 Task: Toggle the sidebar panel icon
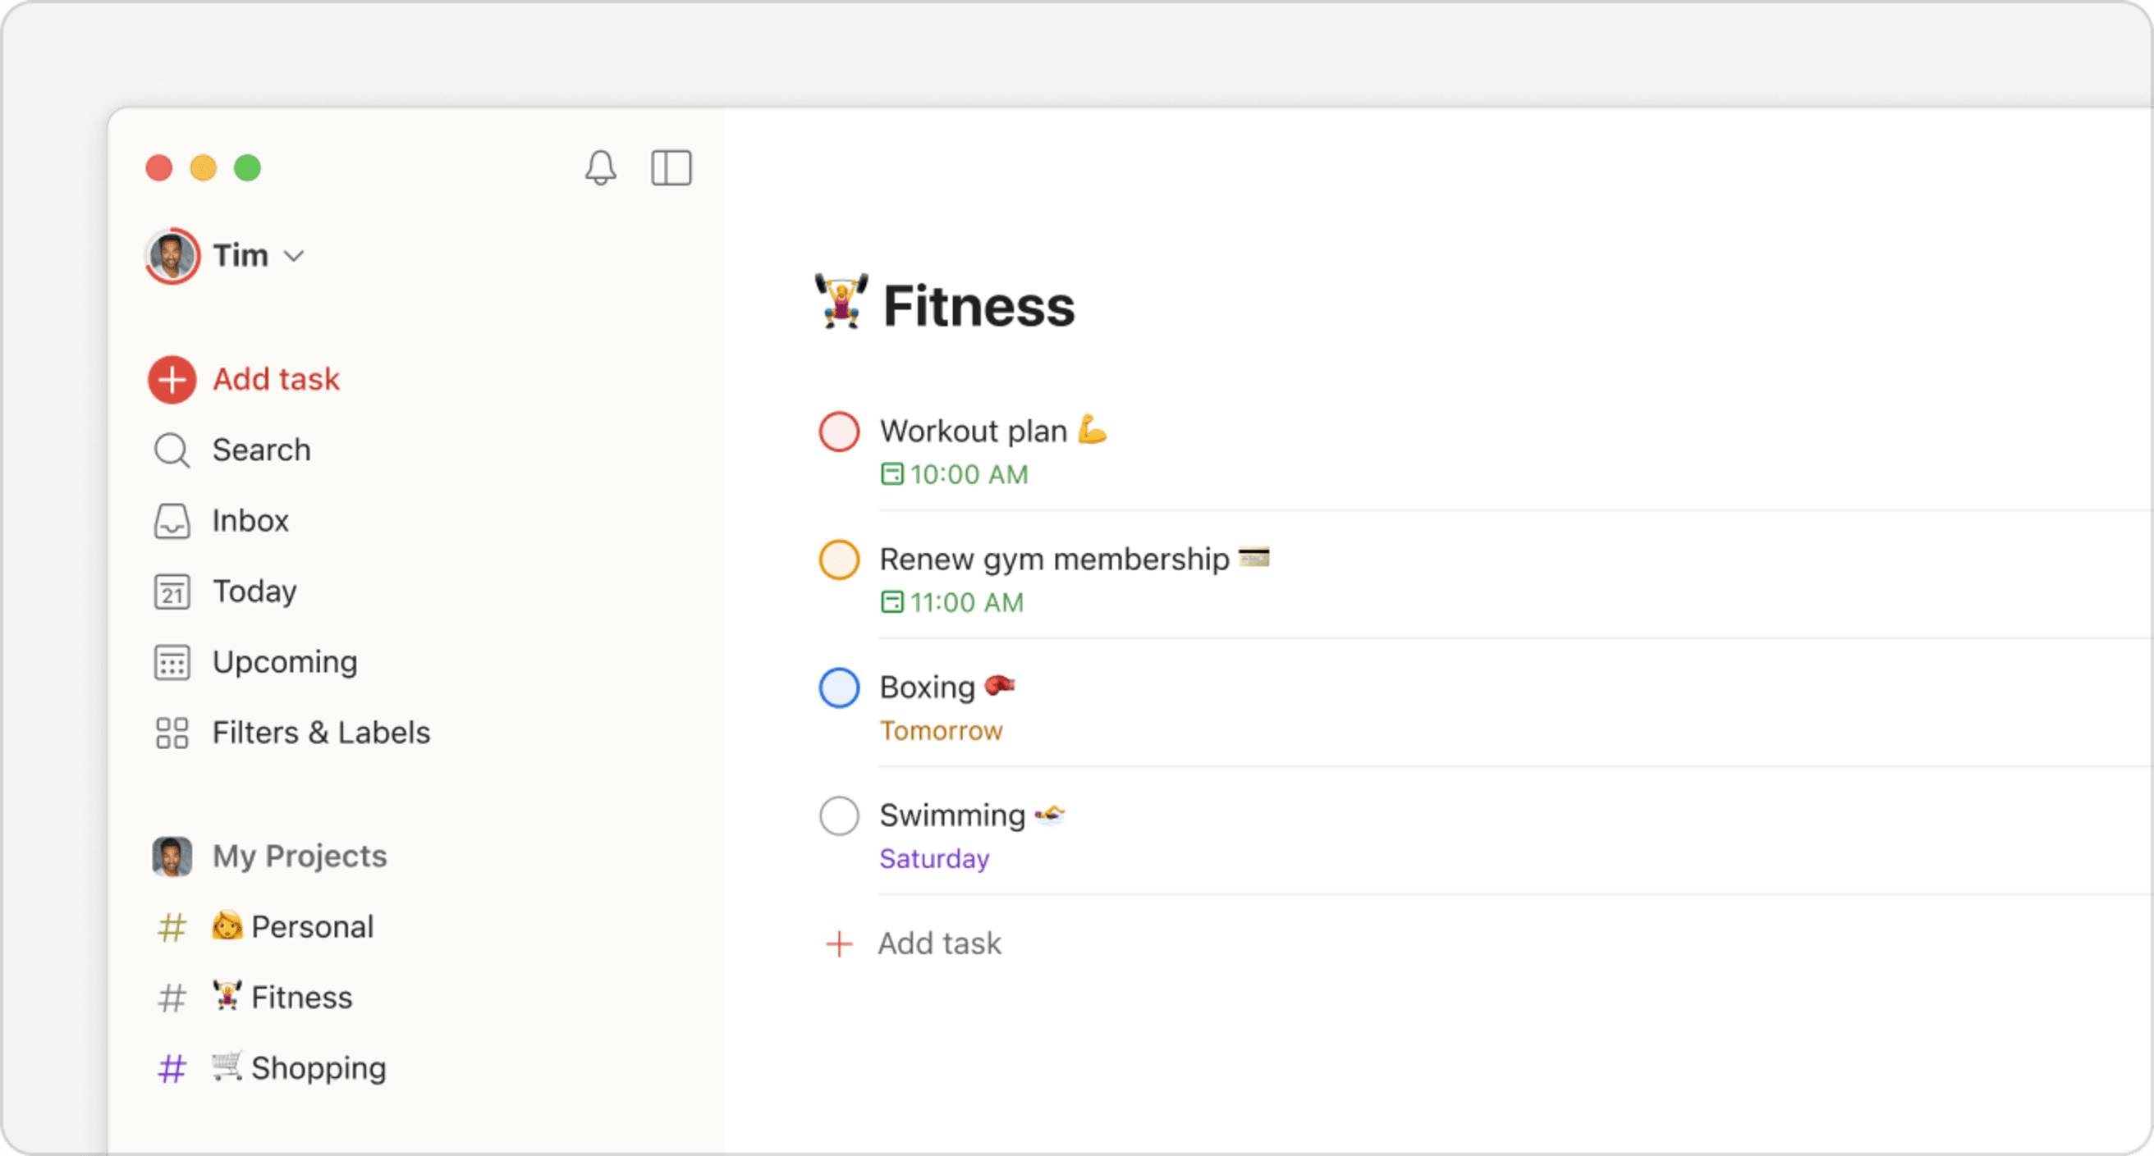tap(671, 168)
